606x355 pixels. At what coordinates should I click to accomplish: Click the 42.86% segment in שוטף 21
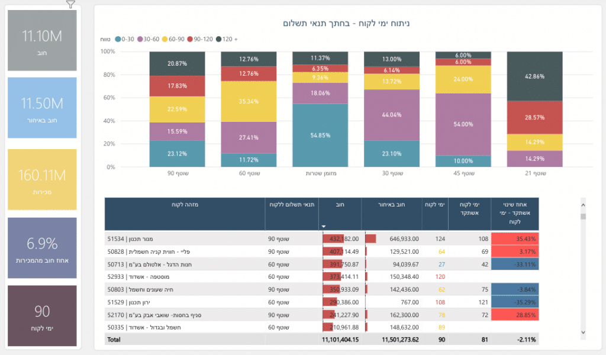click(x=535, y=76)
